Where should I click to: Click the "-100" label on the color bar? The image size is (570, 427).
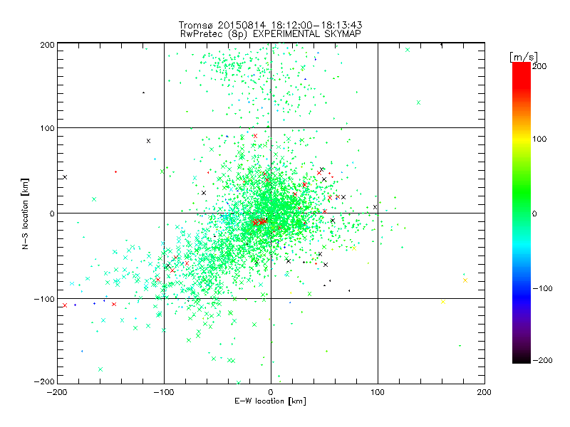pos(542,288)
